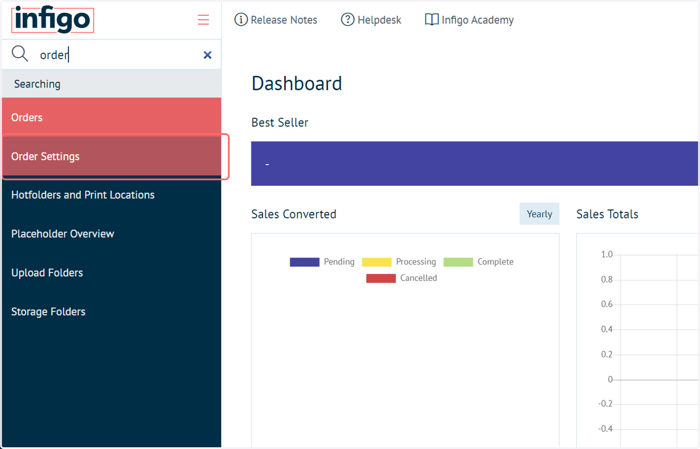Image resolution: width=700 pixels, height=449 pixels.
Task: Open Order Settings from the sidebar
Action: pyautogui.click(x=111, y=156)
